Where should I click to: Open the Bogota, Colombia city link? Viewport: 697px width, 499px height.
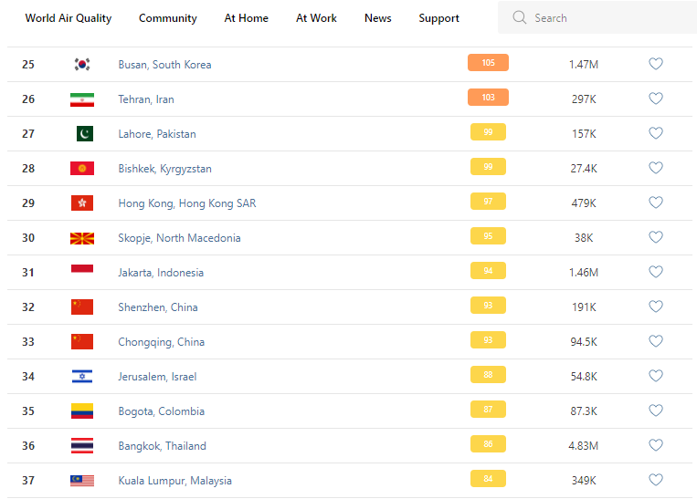tap(162, 411)
